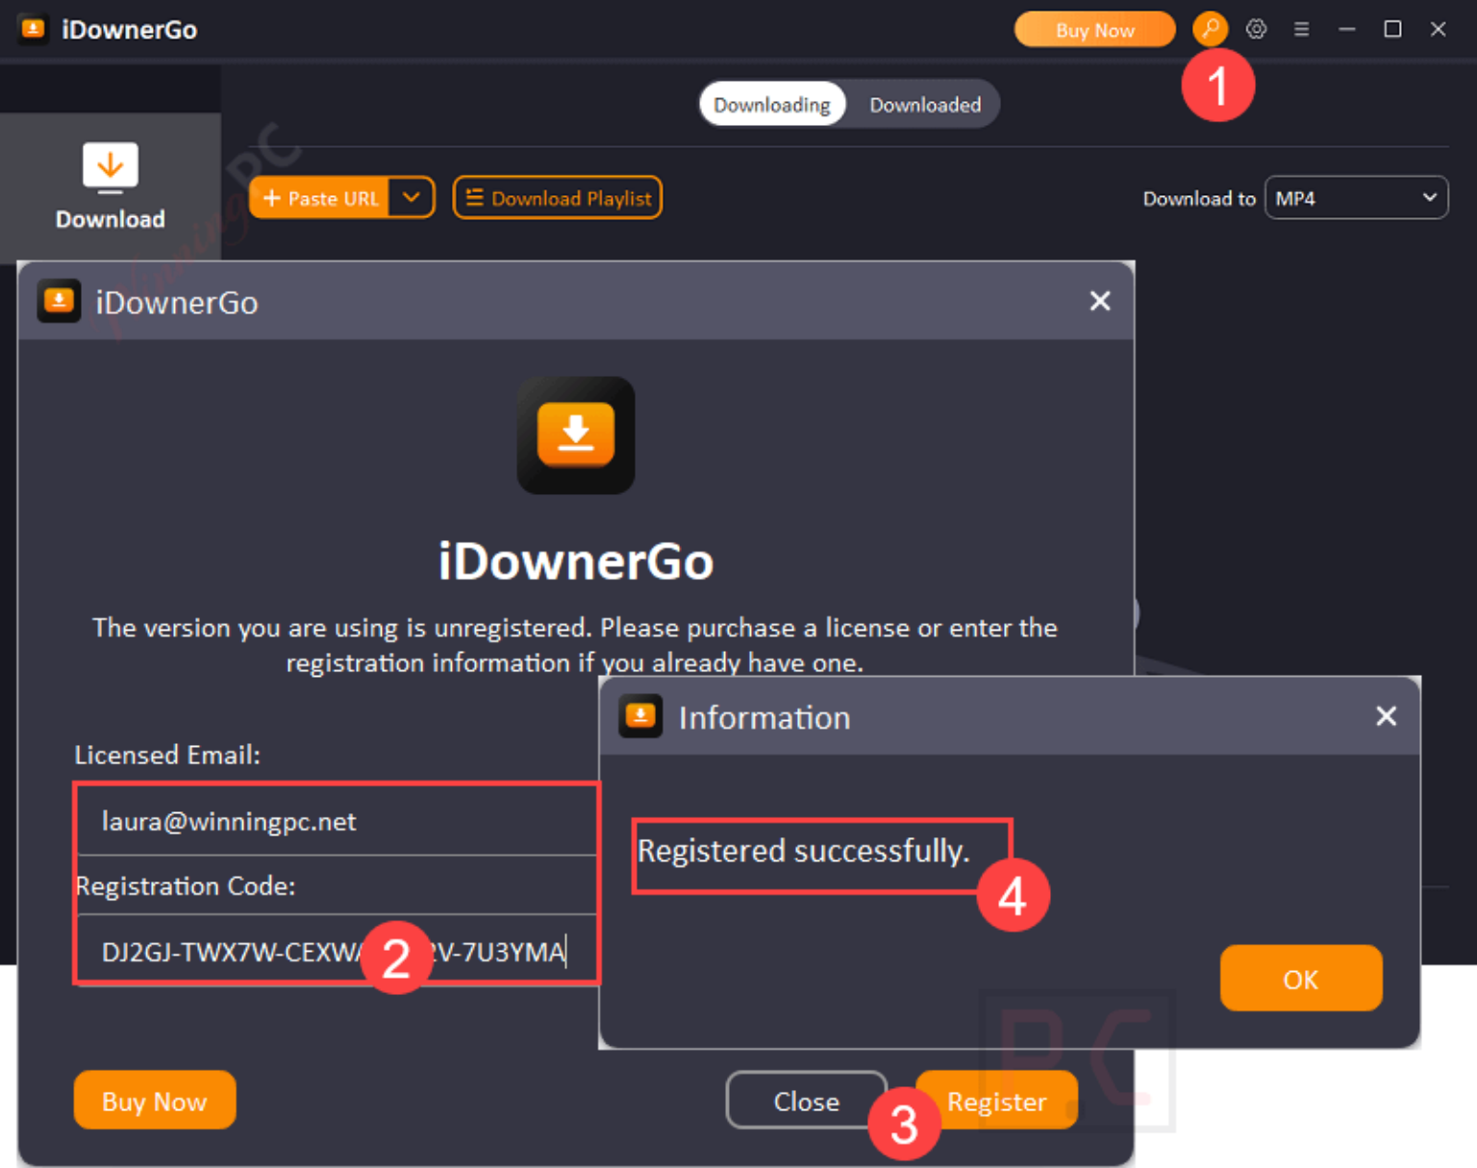Screen dimensions: 1477x1168
Task: Open the settings gear icon
Action: pos(1257,29)
